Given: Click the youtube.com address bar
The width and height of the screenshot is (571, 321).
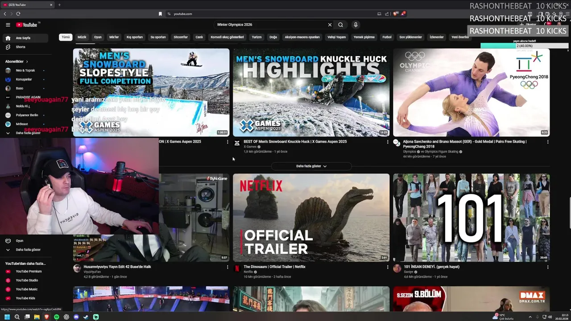Looking at the screenshot, I should [x=272, y=14].
